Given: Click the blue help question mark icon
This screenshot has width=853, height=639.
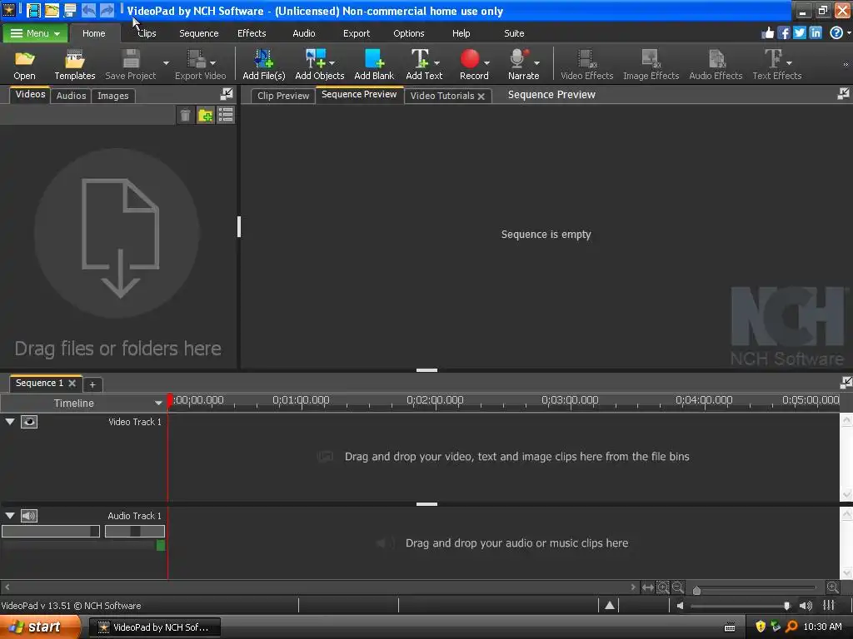Looking at the screenshot, I should [836, 33].
